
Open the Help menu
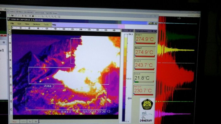pos(54,25)
